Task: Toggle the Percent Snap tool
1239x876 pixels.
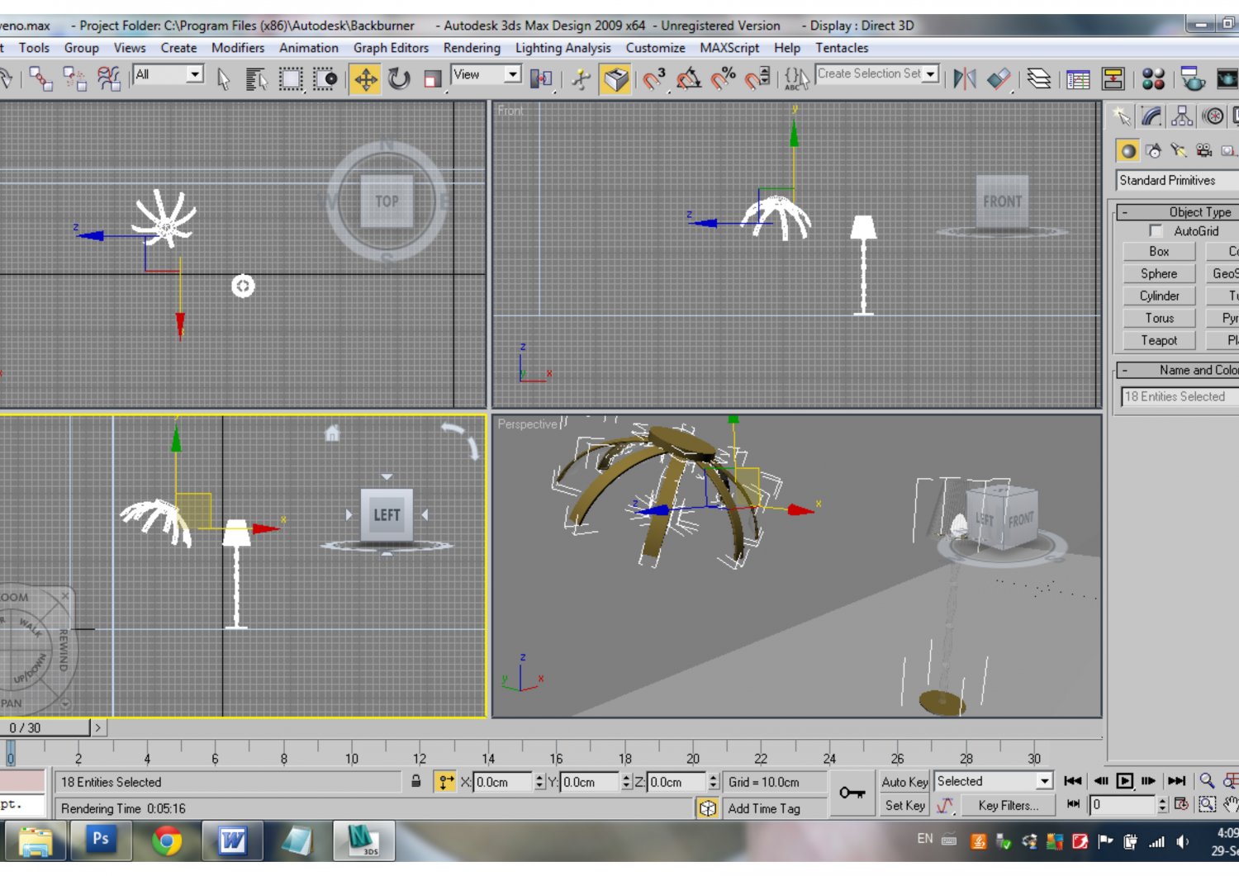Action: (x=724, y=79)
